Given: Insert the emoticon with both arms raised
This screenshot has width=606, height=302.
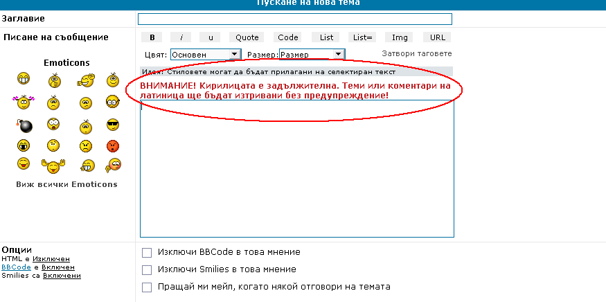Looking at the screenshot, I should [53, 166].
